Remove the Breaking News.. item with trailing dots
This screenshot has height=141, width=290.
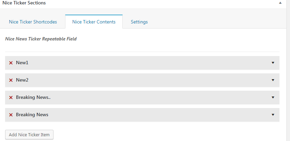11,98
